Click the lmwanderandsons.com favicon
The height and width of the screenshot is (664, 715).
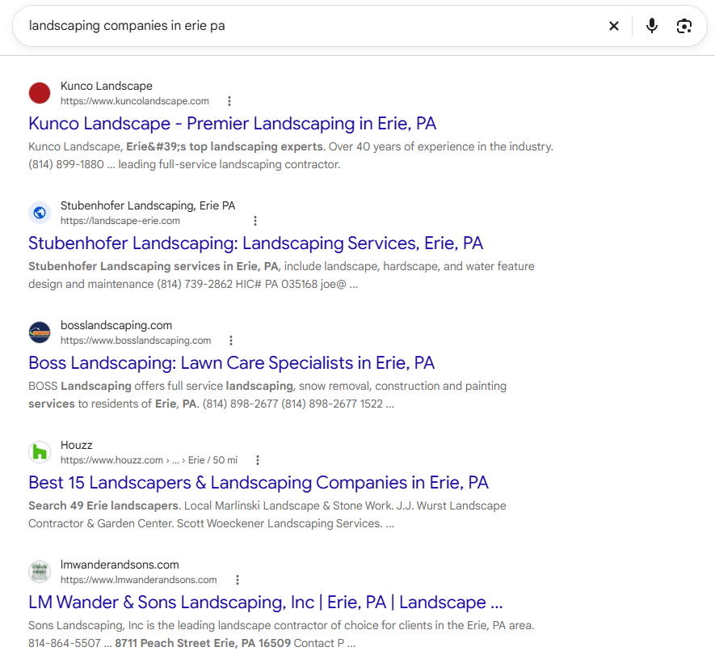coord(40,572)
